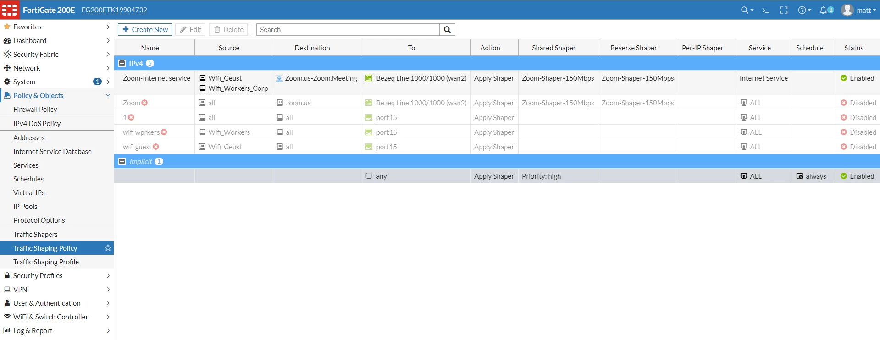Viewport: 880px width, 340px height.
Task: Click the red disabled icon beside wifi guest
Action: (x=155, y=147)
